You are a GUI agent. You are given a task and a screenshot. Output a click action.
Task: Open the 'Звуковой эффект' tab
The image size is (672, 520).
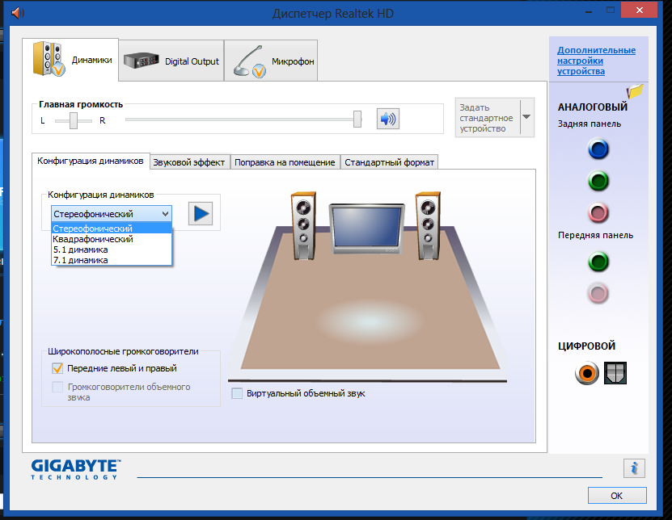(x=189, y=162)
